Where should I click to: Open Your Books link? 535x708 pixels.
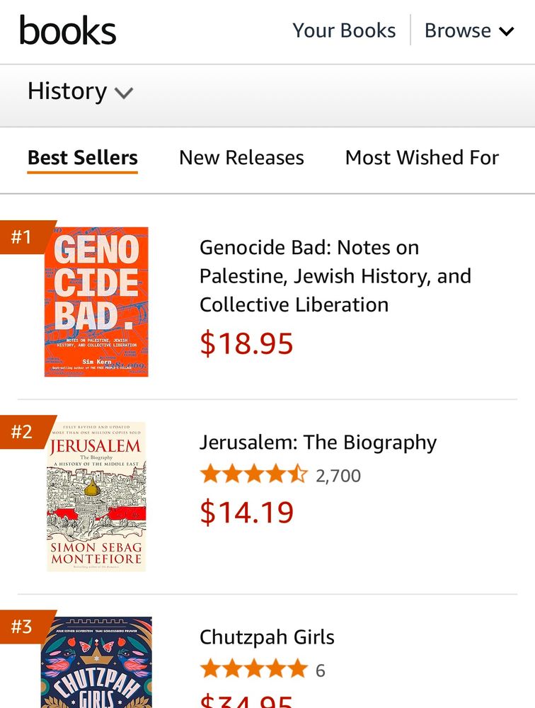click(x=344, y=30)
